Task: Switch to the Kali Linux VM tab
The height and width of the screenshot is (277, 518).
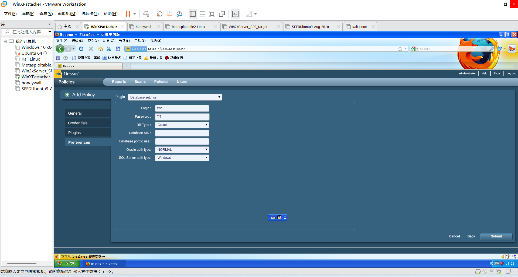Action: pyautogui.click(x=359, y=27)
